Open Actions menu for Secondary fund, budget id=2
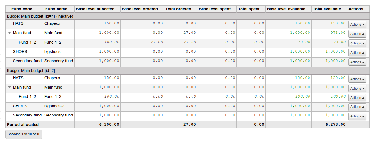This screenshot has height=144, width=378. tap(357, 116)
